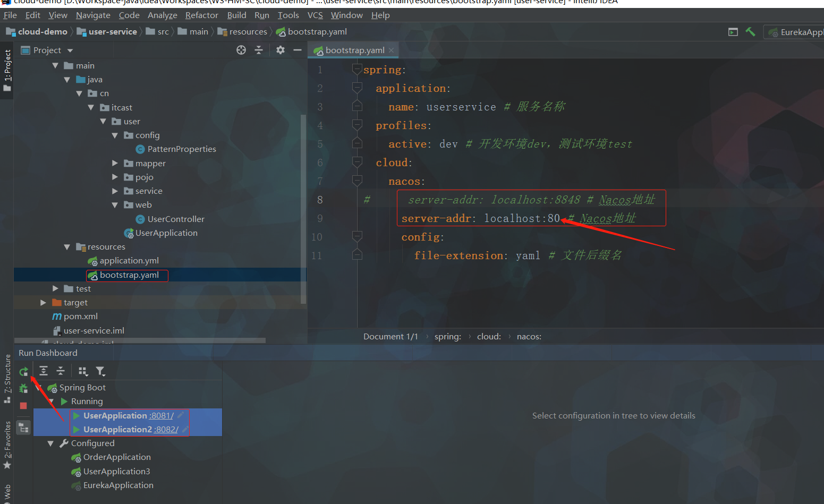Viewport: 824px width, 504px height.
Task: Open the Project view dropdown
Action: coord(70,50)
